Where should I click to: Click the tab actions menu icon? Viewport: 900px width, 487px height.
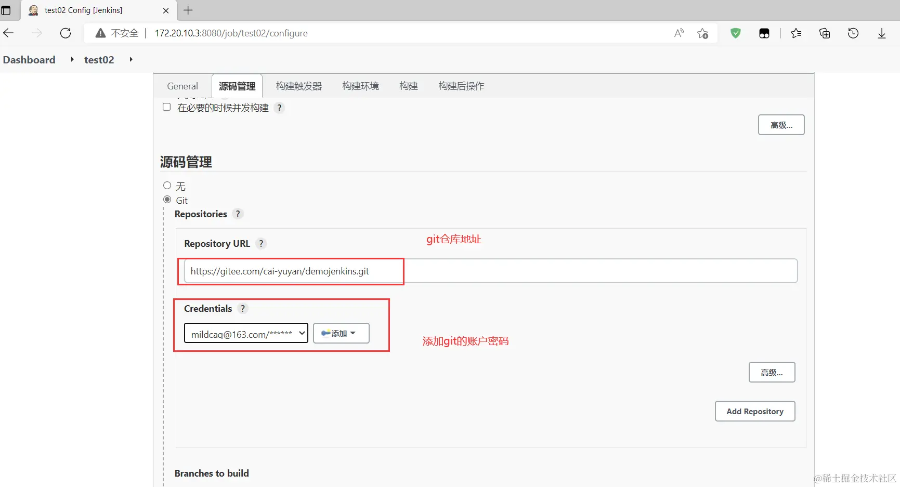(x=6, y=10)
